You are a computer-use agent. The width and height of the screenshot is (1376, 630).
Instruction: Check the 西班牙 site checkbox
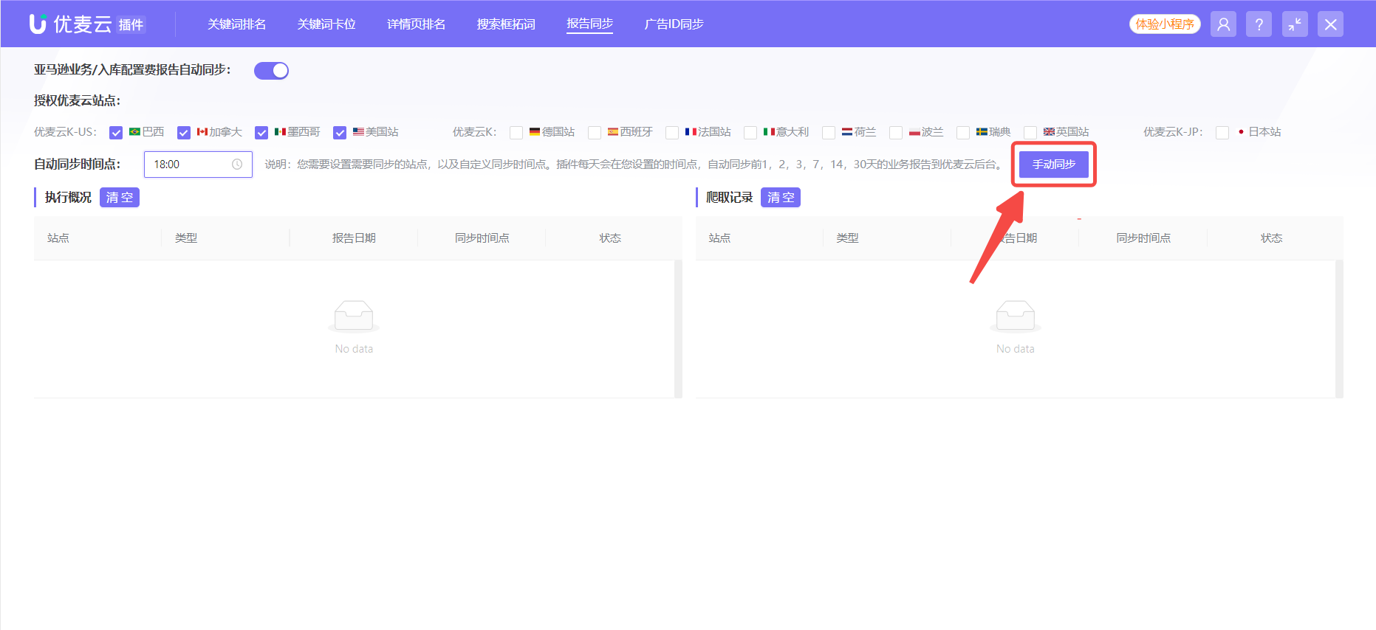pos(595,133)
